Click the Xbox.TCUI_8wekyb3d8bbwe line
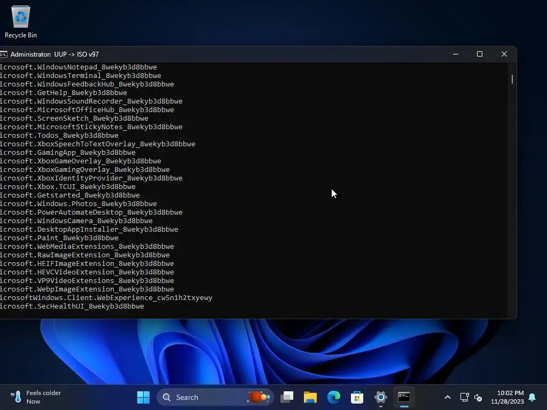547x410 pixels. pos(68,186)
